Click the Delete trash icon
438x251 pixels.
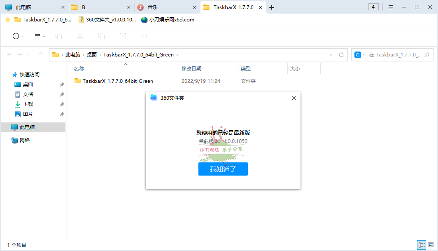pyautogui.click(x=144, y=36)
